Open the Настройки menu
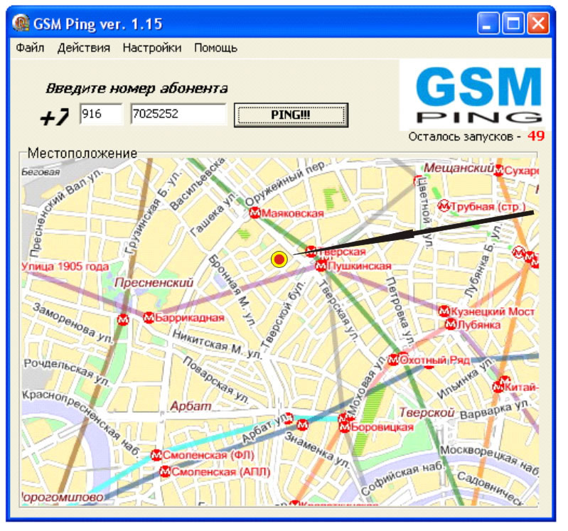 pos(152,48)
